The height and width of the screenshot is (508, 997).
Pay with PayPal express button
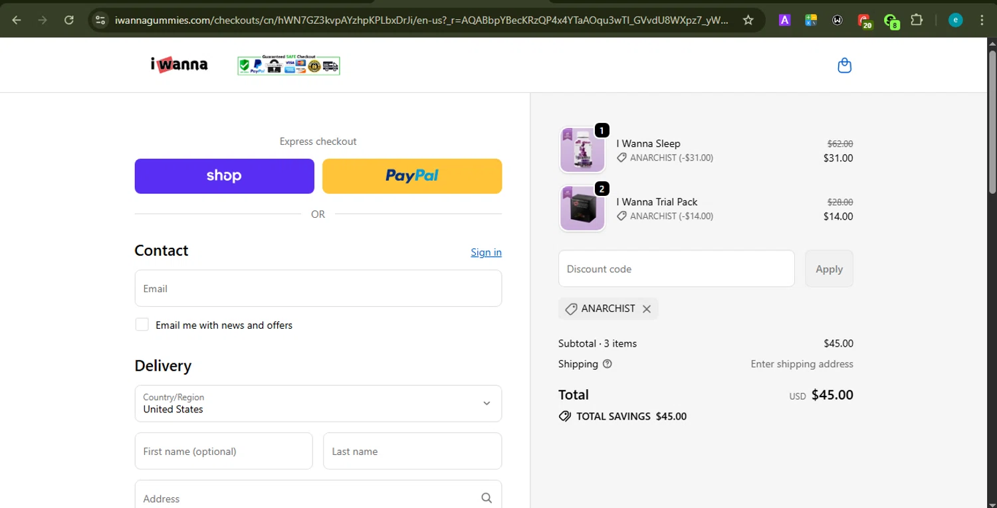pos(412,176)
